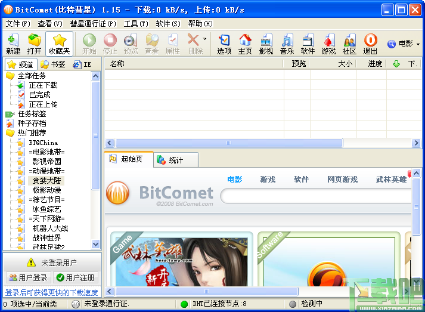Select the 热门推荐 folder
425x312 pixels.
pos(32,132)
